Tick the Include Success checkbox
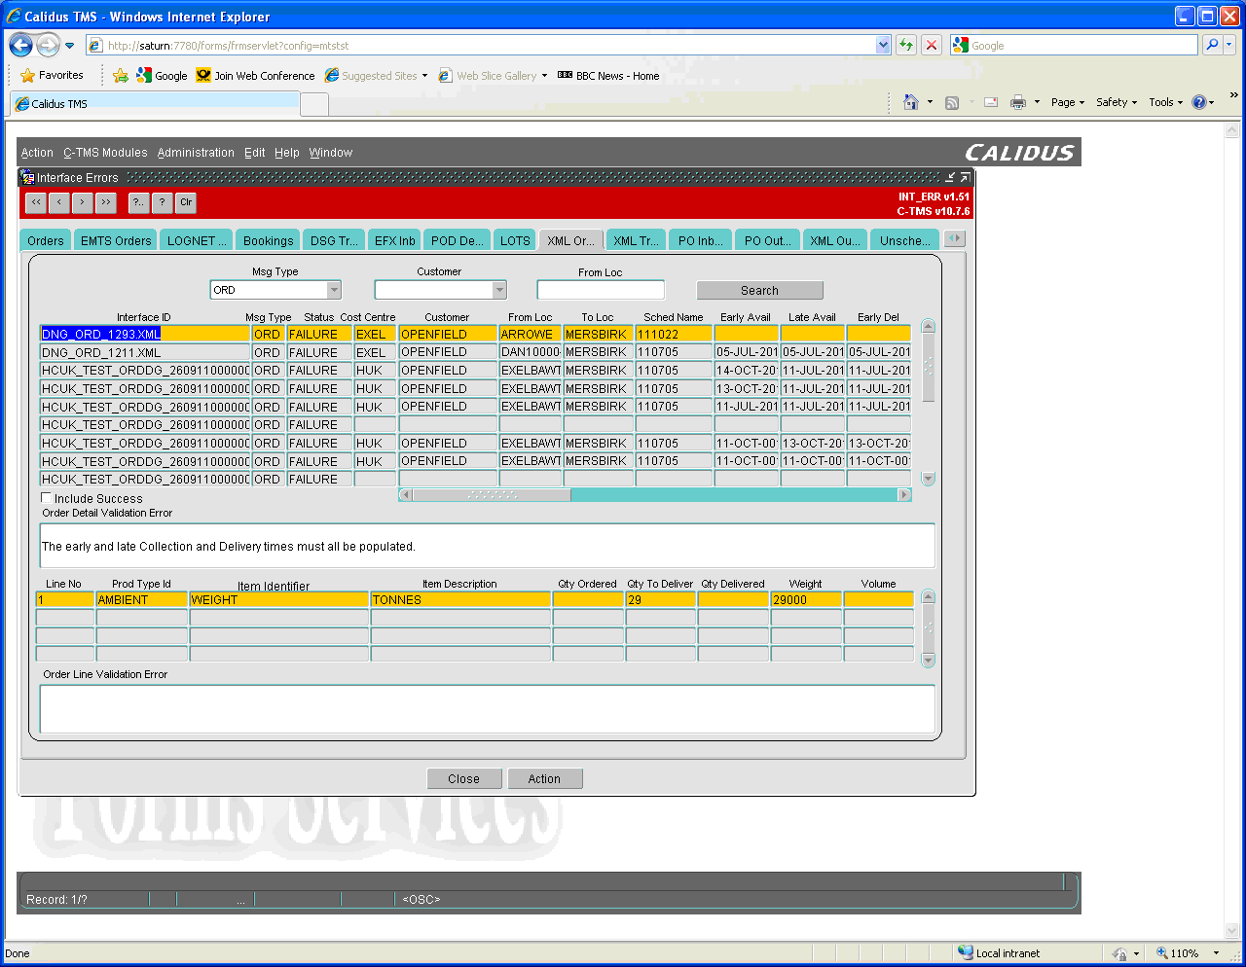The image size is (1246, 967). click(46, 498)
